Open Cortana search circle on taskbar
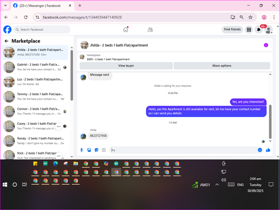Viewport: 280px width, 210px height. coord(15,185)
